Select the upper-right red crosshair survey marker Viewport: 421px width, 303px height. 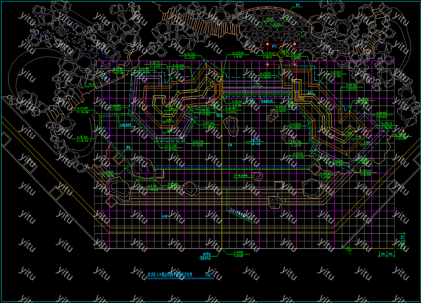(x=294, y=44)
